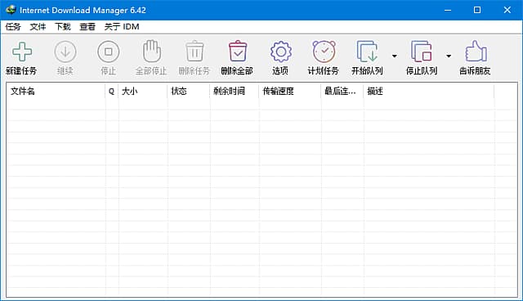Open the 计划任务 alarm clock scheduler

point(324,52)
